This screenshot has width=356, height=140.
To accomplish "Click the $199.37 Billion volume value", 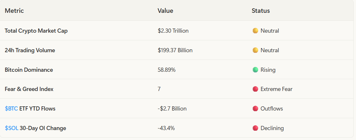I will coord(175,50).
